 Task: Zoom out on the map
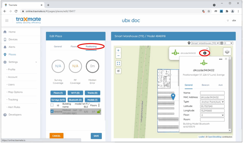pyautogui.click(x=118, y=56)
